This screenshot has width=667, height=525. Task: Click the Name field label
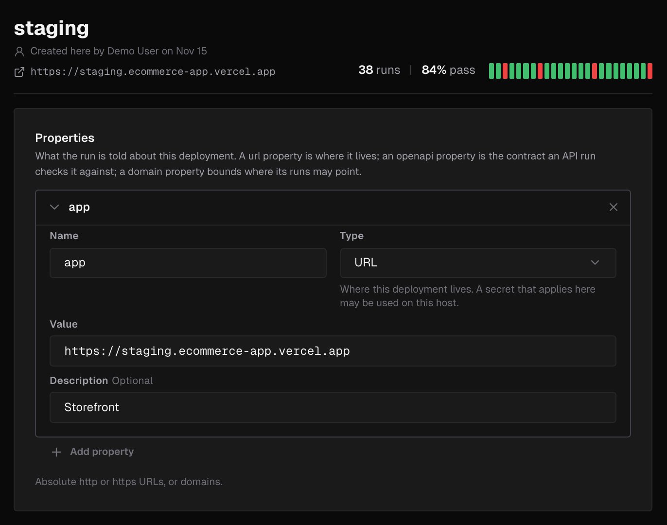tap(64, 236)
